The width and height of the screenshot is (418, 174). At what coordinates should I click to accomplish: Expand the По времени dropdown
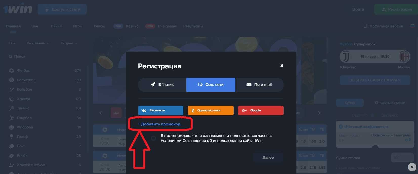(x=38, y=43)
